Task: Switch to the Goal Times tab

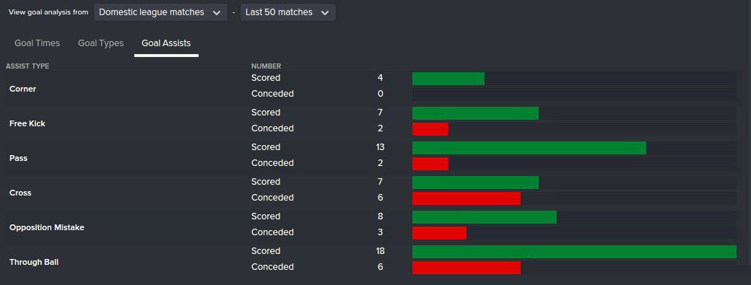Action: click(x=38, y=43)
